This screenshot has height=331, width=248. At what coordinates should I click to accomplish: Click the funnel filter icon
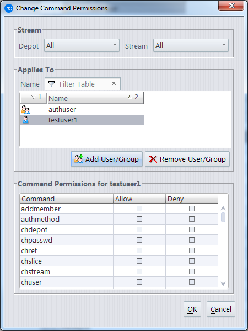[x=51, y=84]
